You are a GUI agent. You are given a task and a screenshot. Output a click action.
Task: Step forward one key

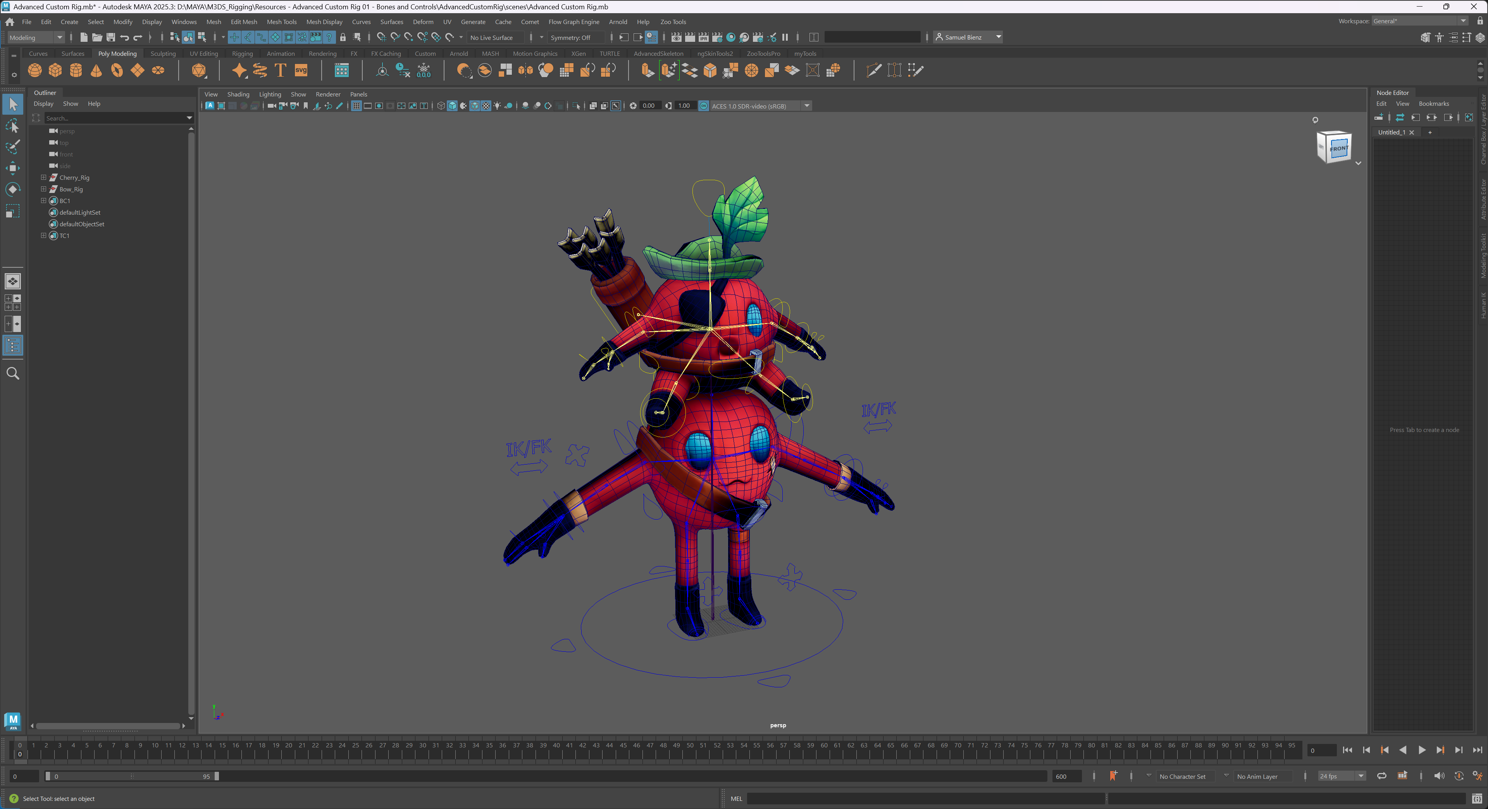coord(1440,750)
